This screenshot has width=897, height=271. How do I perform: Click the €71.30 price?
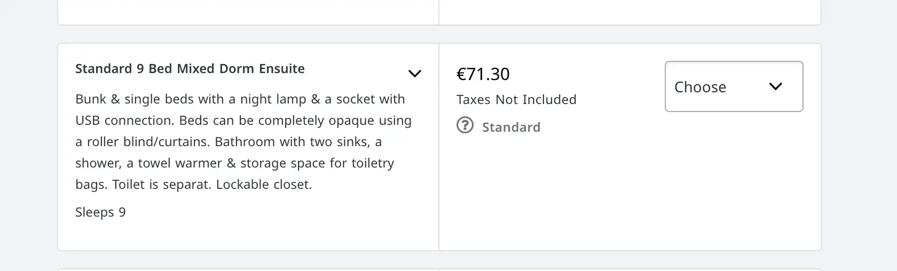coord(483,74)
